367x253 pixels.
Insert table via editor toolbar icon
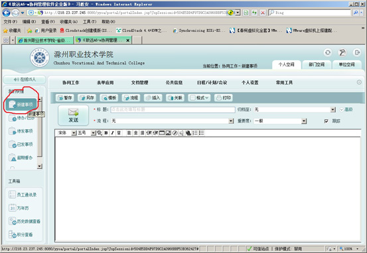(162, 133)
